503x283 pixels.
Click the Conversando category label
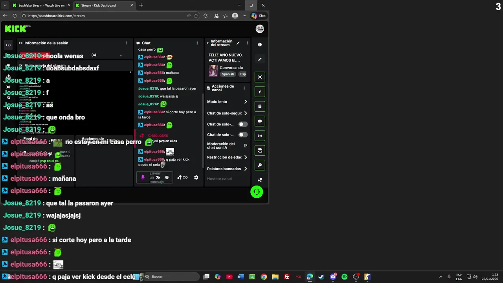[231, 68]
